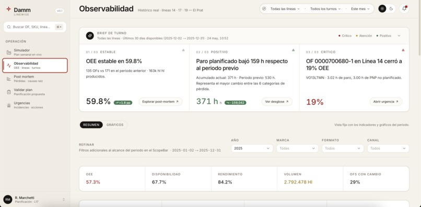
Task: Select the Resumen tab
Action: click(x=91, y=125)
